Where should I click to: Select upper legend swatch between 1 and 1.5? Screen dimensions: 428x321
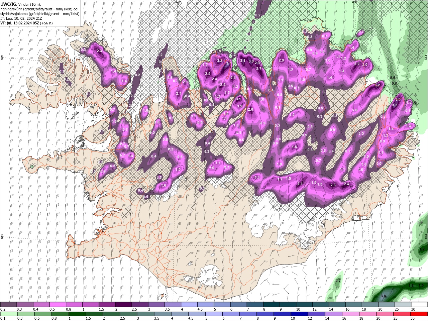click(90, 305)
